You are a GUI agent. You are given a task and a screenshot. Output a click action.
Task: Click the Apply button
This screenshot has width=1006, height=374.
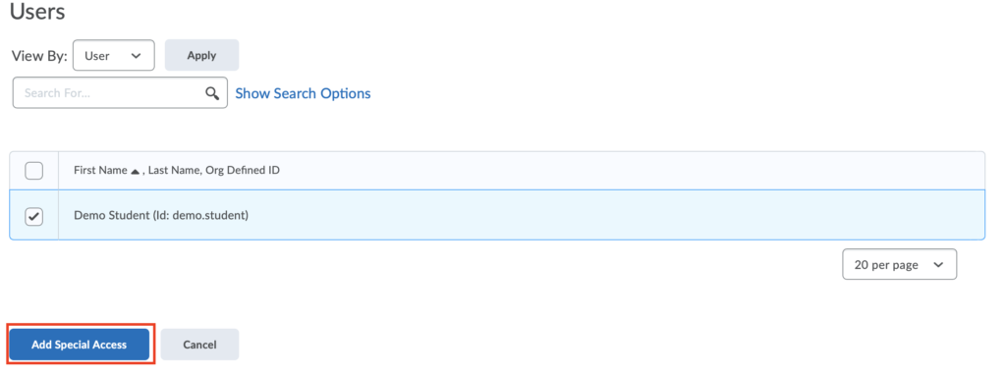[202, 55]
